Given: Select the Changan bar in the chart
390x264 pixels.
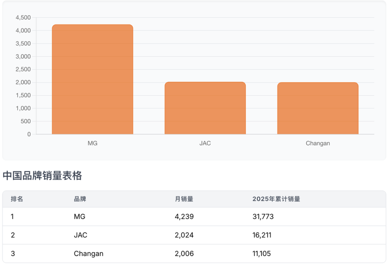Looking at the screenshot, I should pyautogui.click(x=318, y=108).
